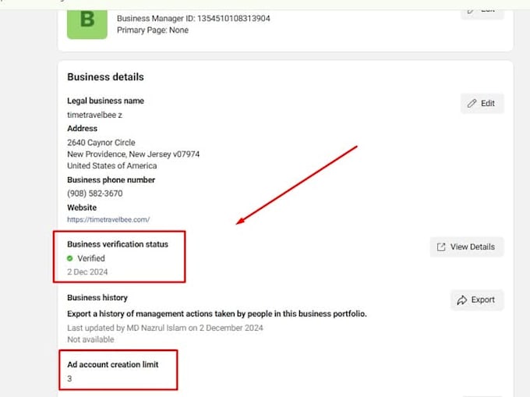Click the Business verification status heading
The image size is (530, 397).
point(118,244)
